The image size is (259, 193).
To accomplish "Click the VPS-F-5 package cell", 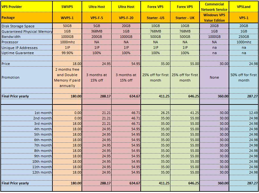I will (x=97, y=18).
